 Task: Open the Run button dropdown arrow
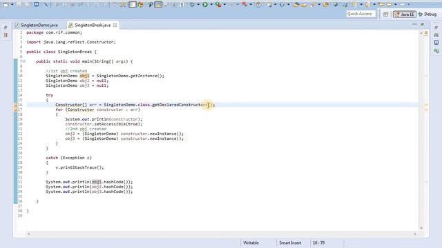211,5
